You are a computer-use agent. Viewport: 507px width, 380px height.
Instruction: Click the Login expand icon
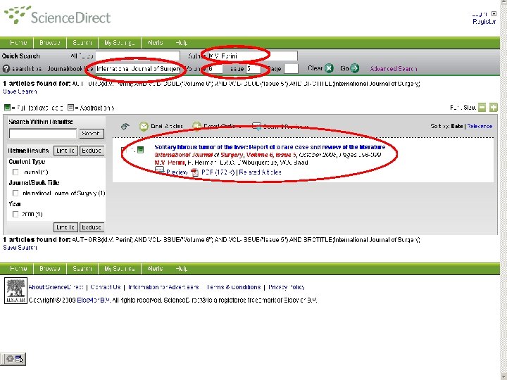pyautogui.click(x=494, y=13)
